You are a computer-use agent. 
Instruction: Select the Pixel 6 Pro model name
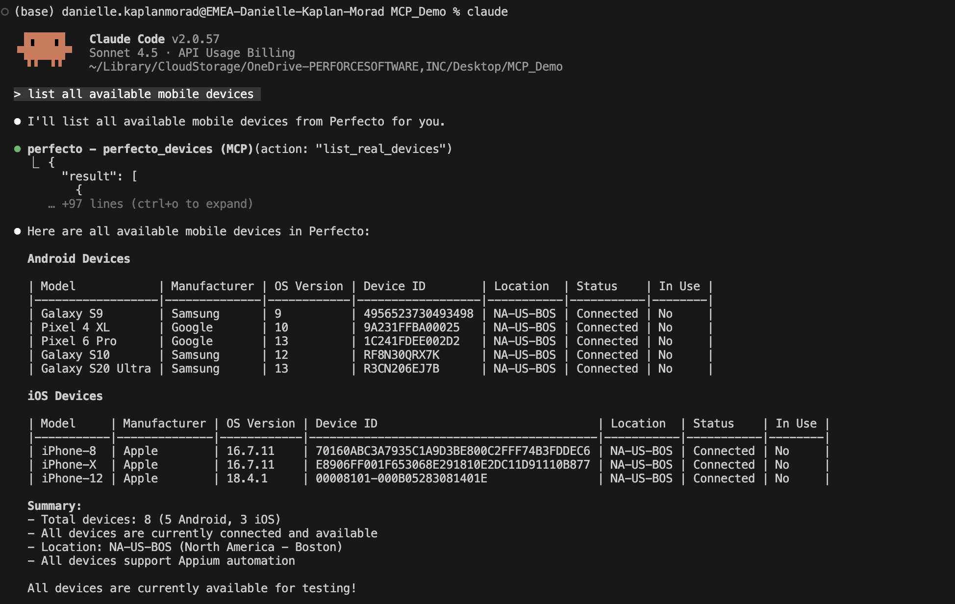79,341
